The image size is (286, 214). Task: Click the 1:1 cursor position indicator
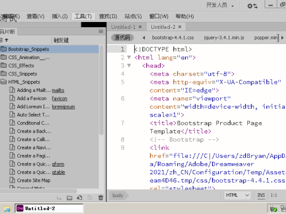273,195
